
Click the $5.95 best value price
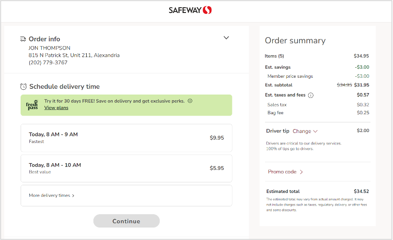[217, 168]
